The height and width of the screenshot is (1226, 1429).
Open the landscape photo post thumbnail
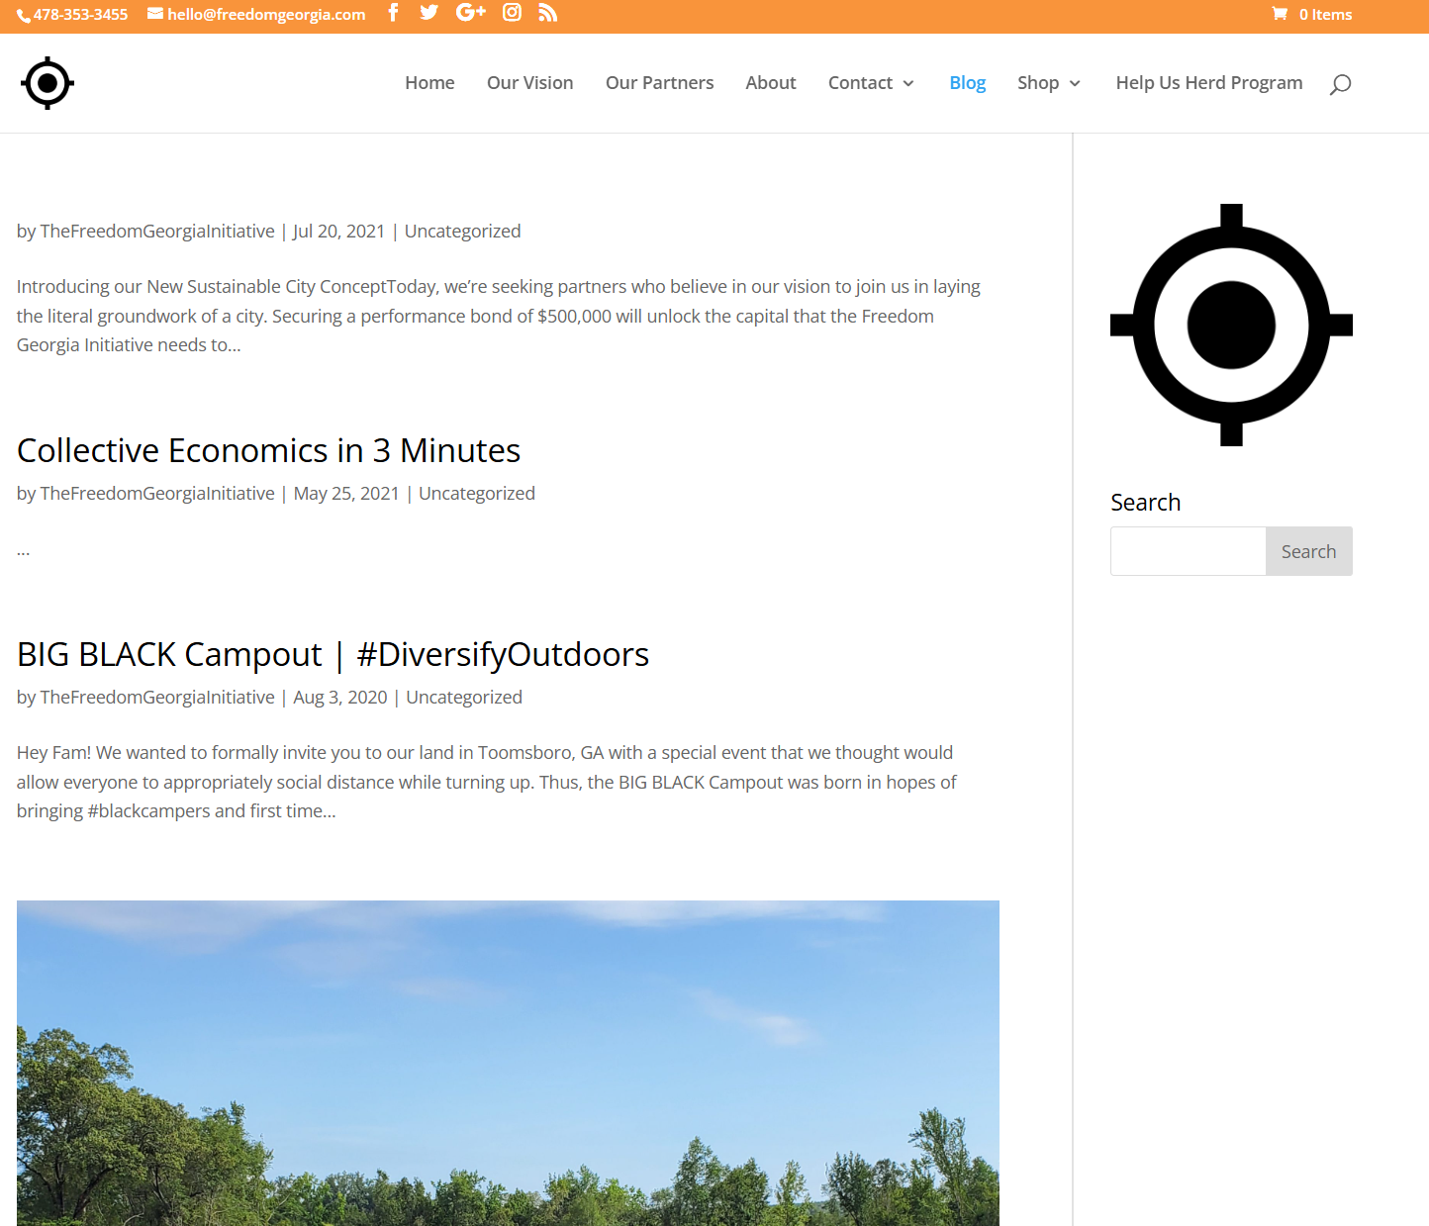coord(508,1063)
